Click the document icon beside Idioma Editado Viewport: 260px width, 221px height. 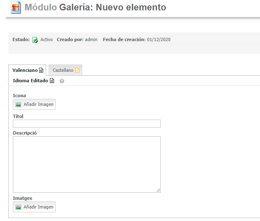(52, 81)
